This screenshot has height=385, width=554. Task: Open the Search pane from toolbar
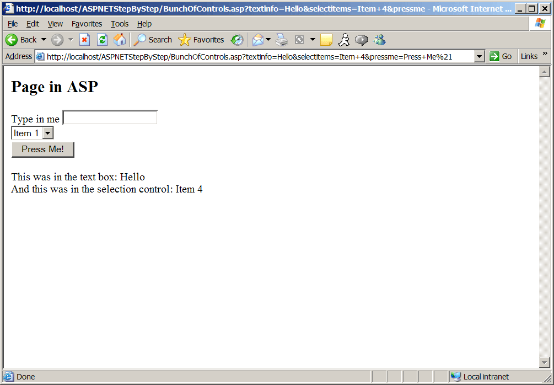pos(153,40)
